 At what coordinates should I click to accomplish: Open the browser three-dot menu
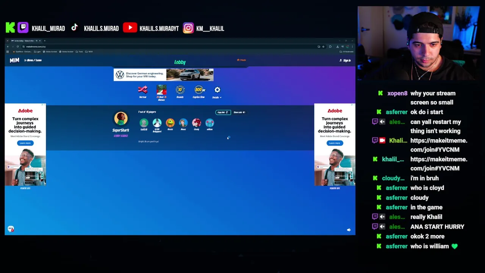point(352,47)
